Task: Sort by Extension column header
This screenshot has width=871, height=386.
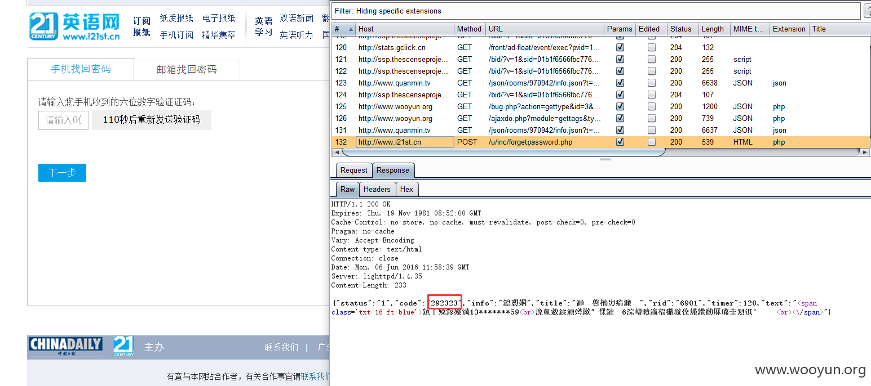Action: click(789, 29)
